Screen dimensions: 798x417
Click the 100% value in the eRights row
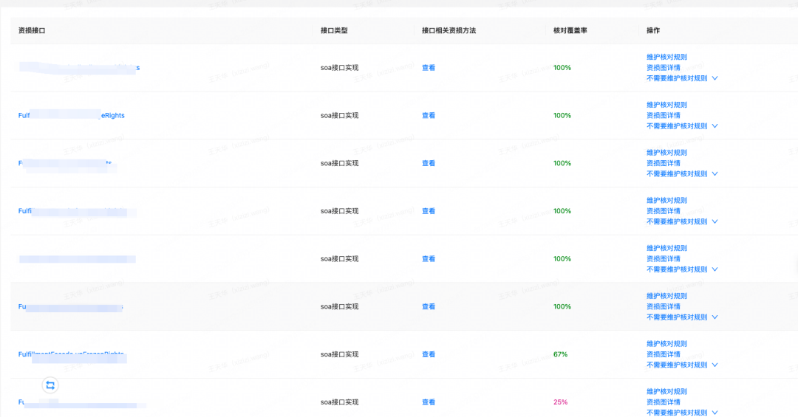tap(562, 115)
